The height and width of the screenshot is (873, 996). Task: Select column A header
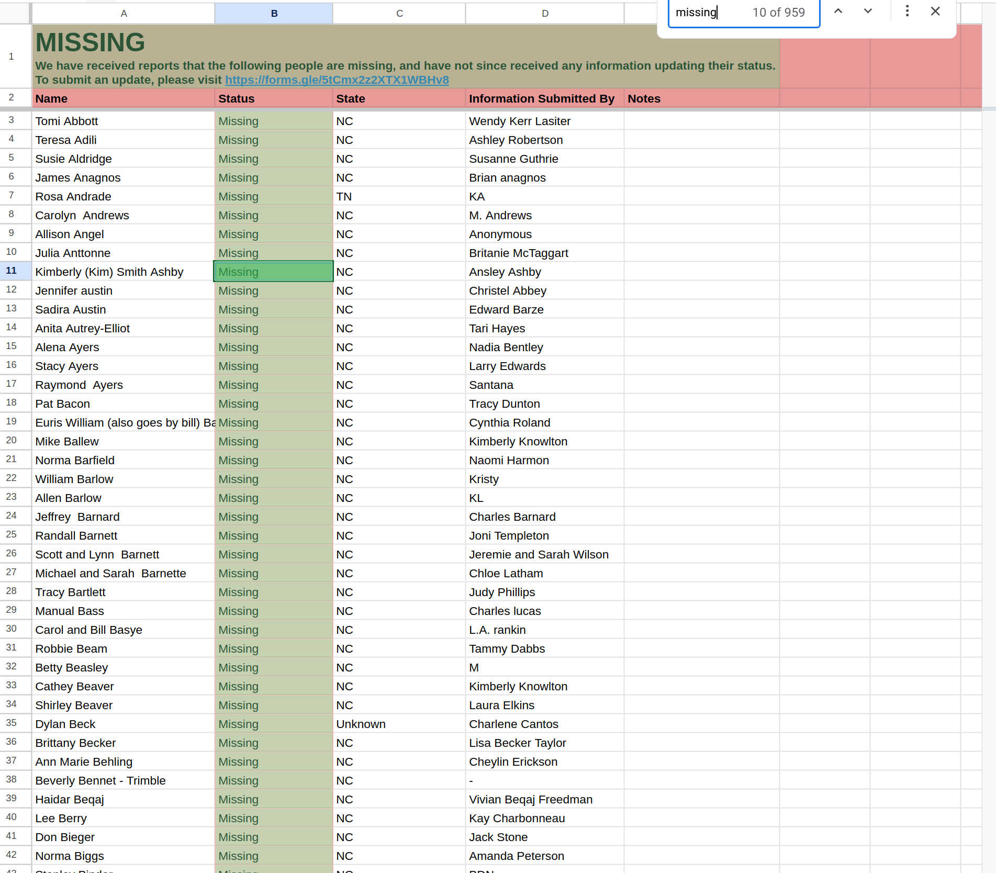124,14
